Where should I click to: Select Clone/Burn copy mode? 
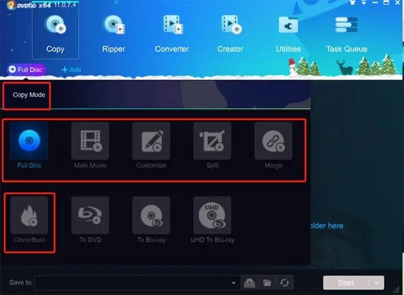click(x=29, y=220)
